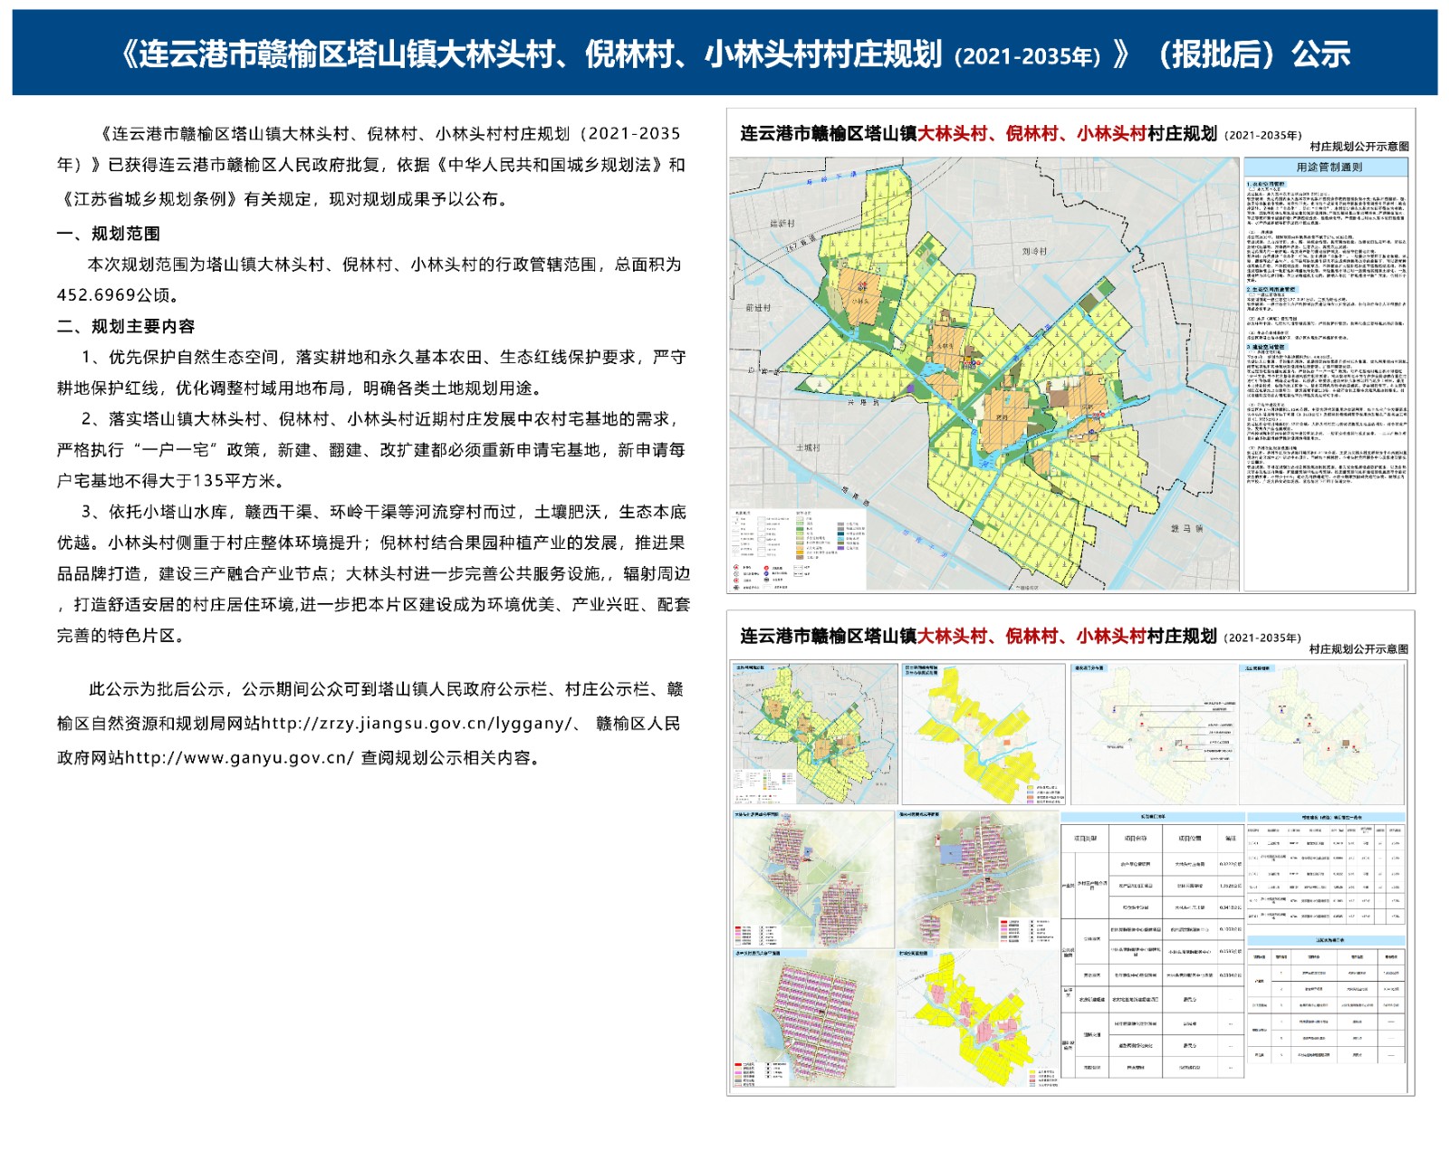Click the '前进村' label on the large map
The height and width of the screenshot is (1152, 1449).
coord(758,308)
